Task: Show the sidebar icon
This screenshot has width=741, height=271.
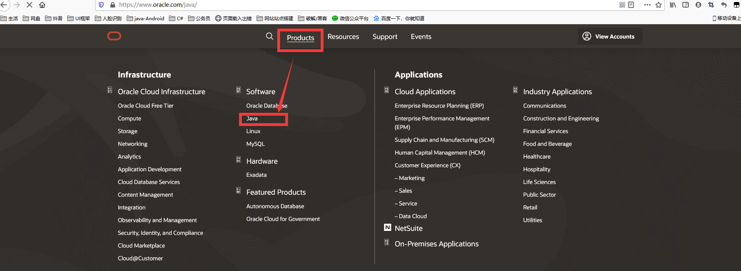Action: pos(686,5)
